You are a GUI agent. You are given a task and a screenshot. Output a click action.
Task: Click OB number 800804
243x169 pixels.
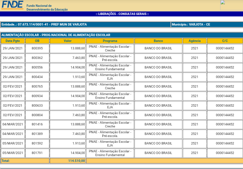click(37, 115)
